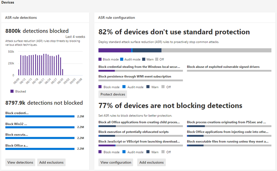Screen dimensions: 277x171
Task: Open the Block credential stealing rule
Action: pyautogui.click(x=139, y=67)
